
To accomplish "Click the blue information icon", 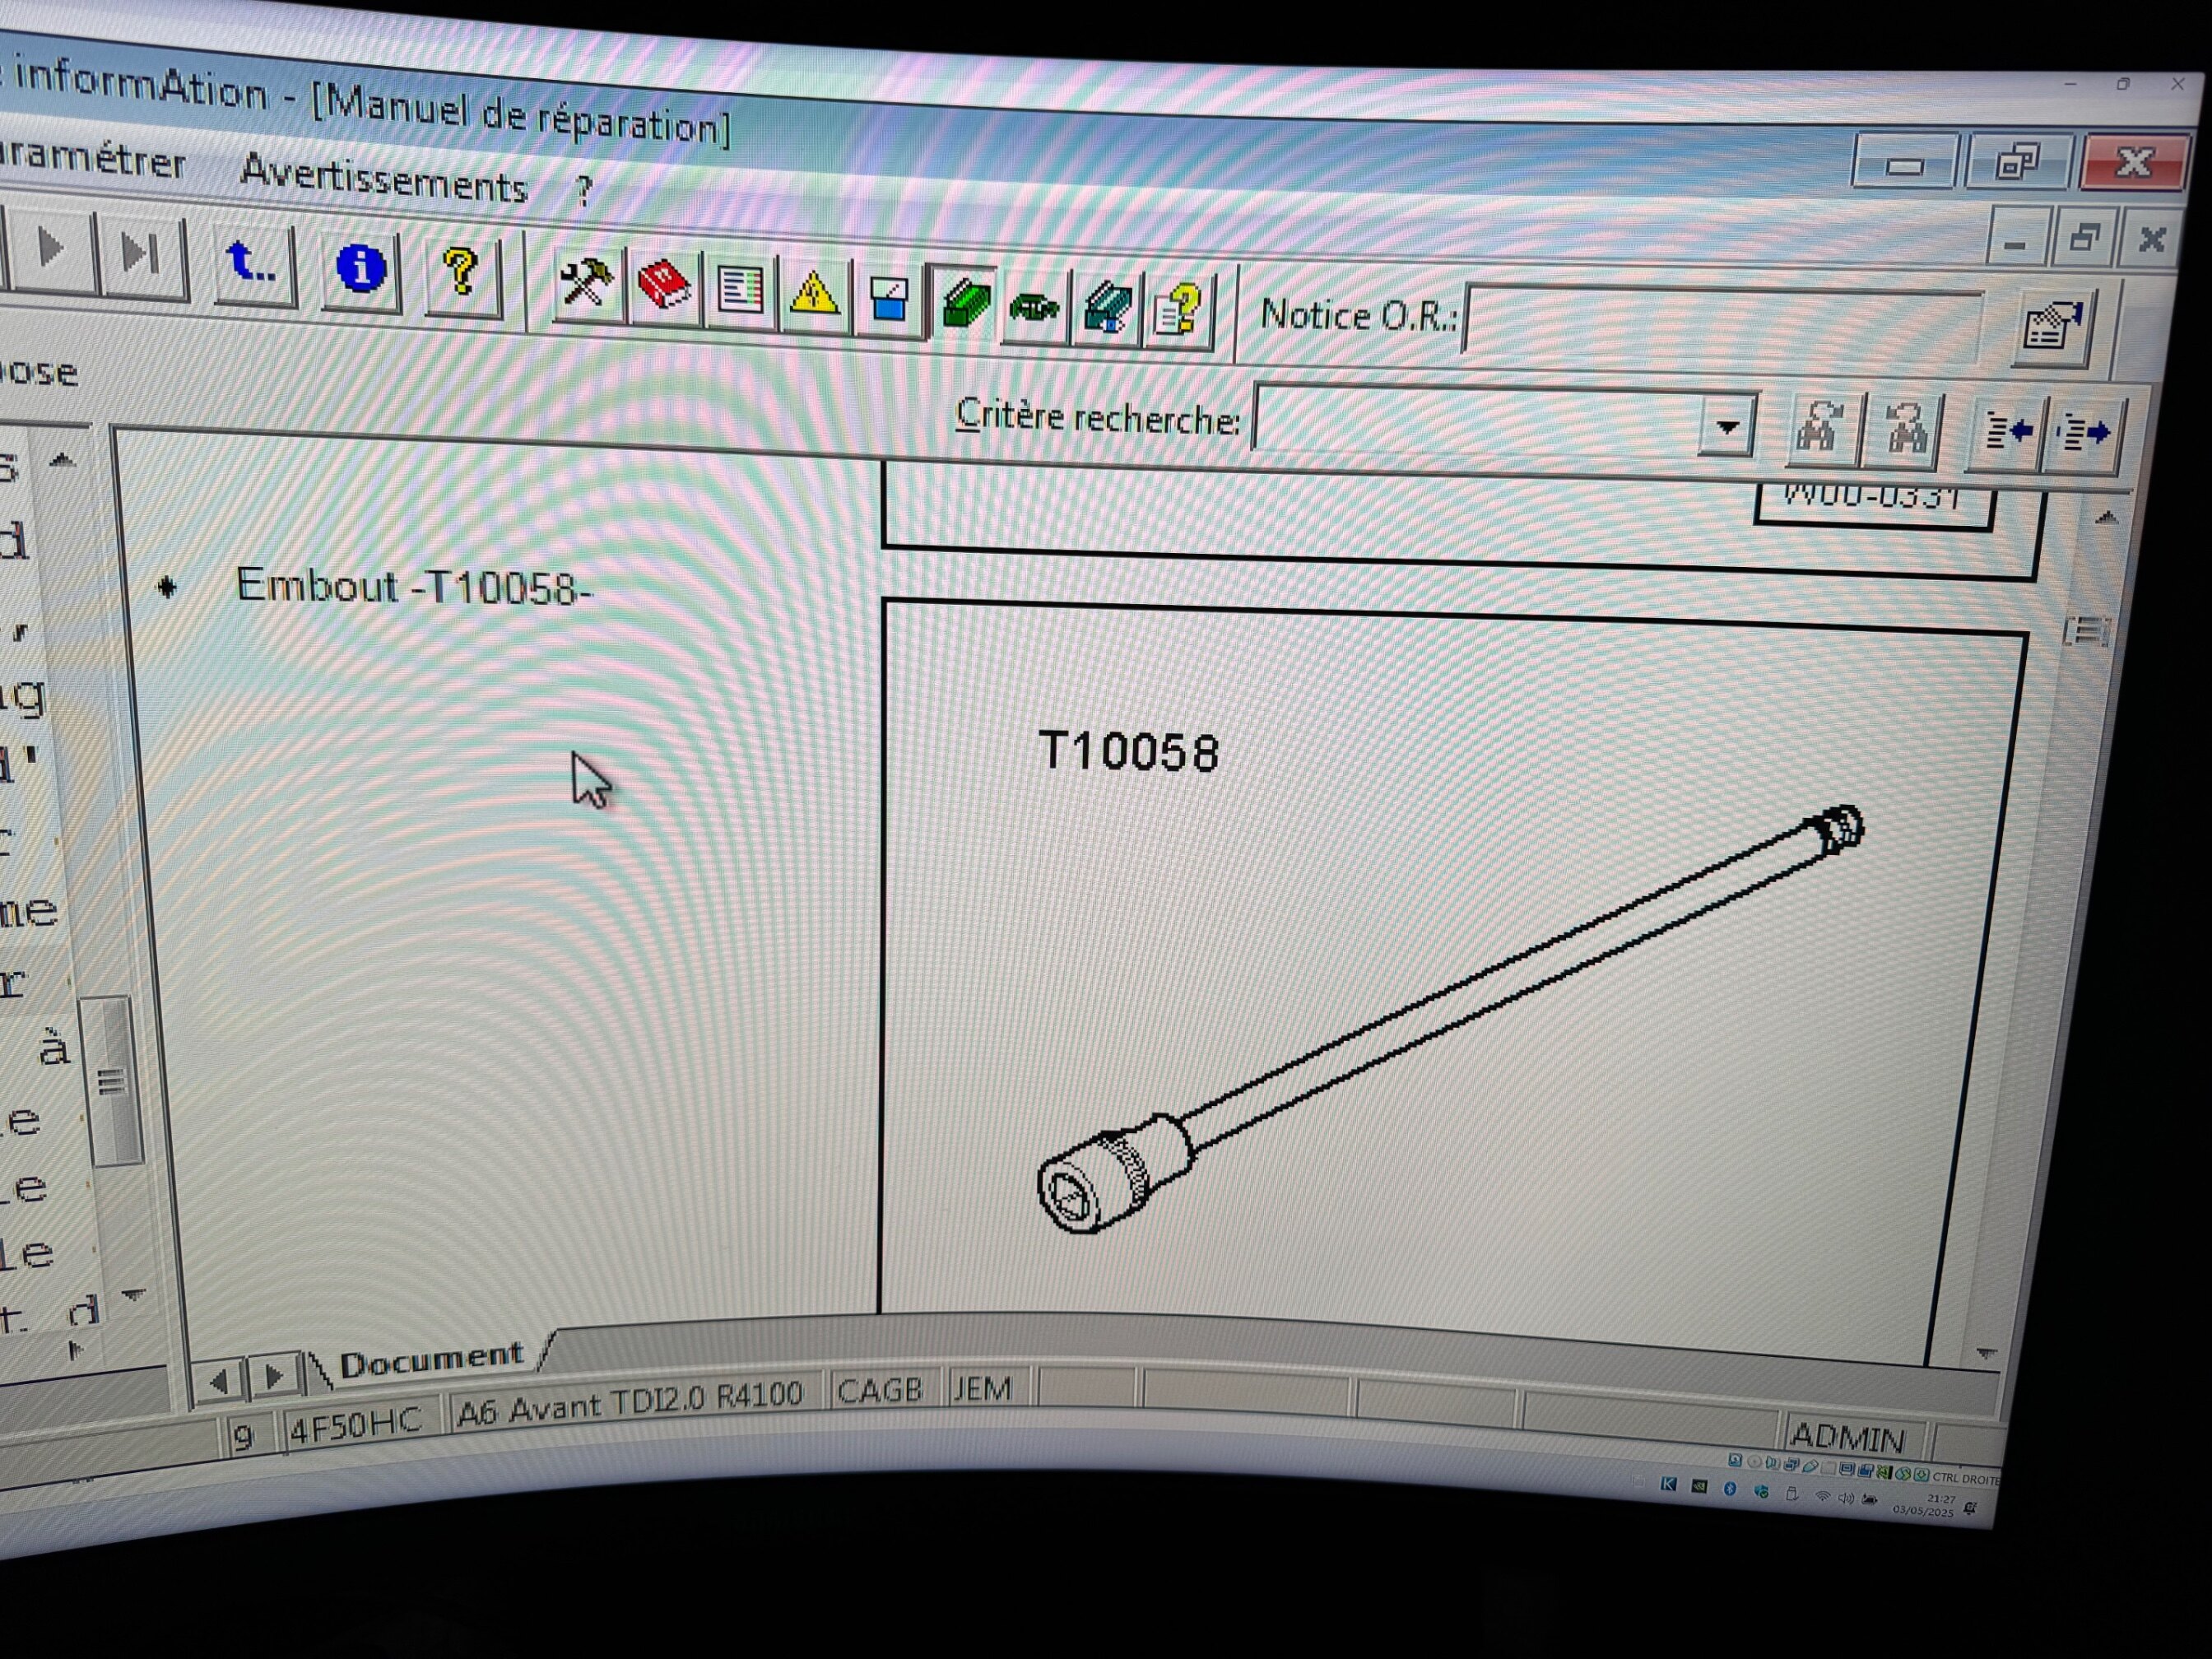I will pos(360,270).
